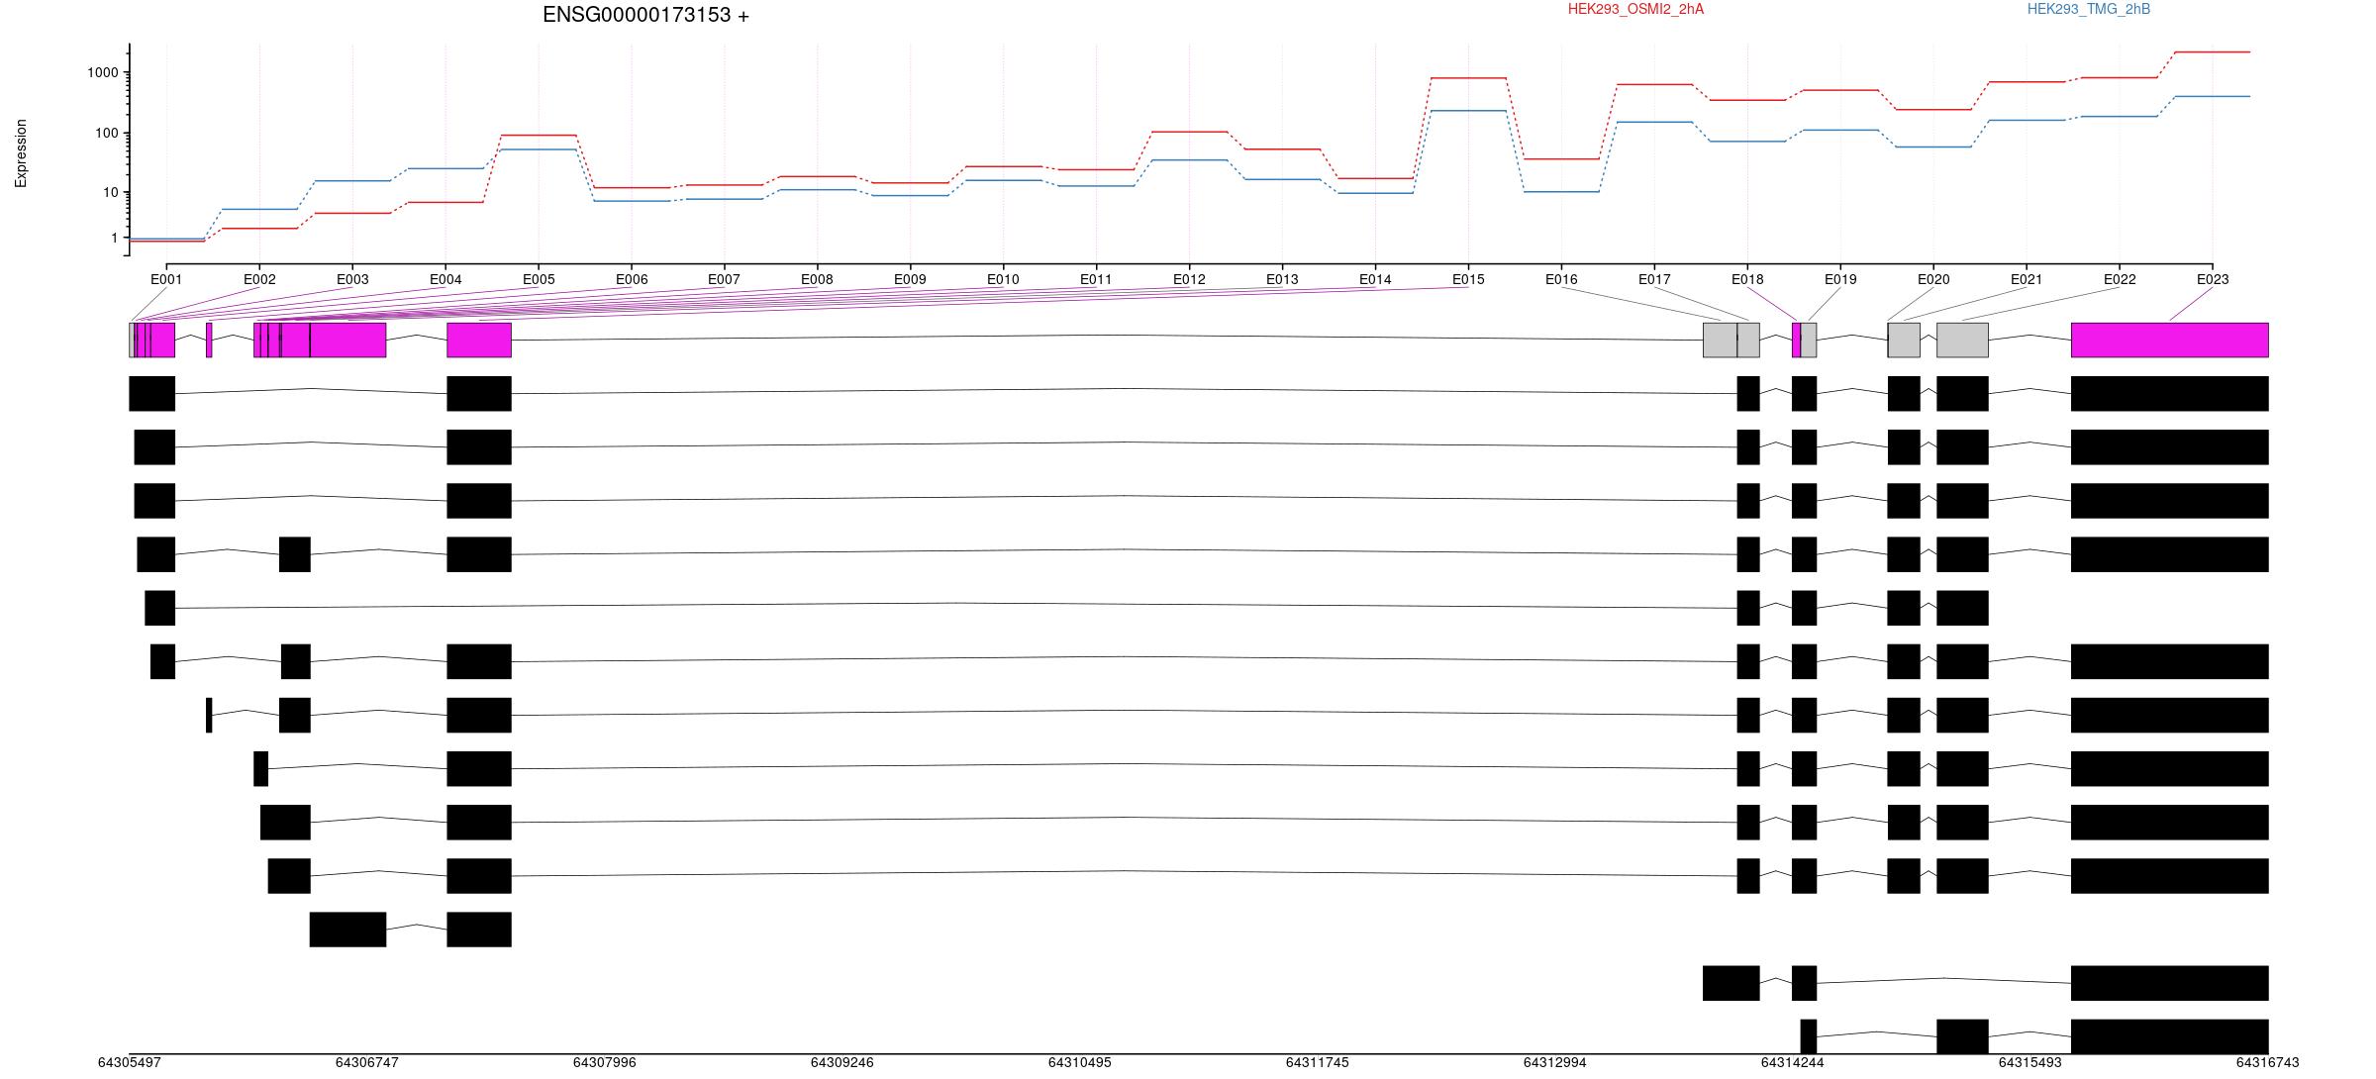Click exon label E004

click(445, 279)
